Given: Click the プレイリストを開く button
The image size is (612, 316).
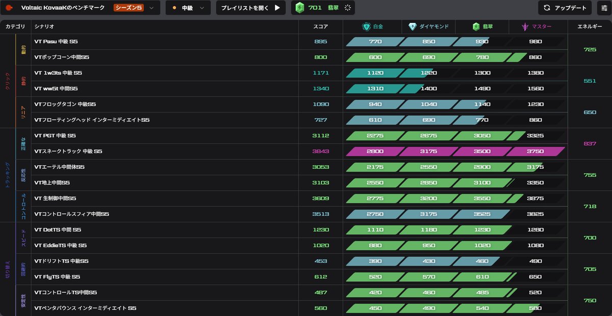Looking at the screenshot, I should [x=250, y=8].
